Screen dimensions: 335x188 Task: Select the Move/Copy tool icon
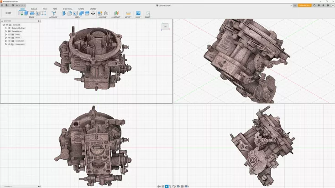(x=93, y=13)
